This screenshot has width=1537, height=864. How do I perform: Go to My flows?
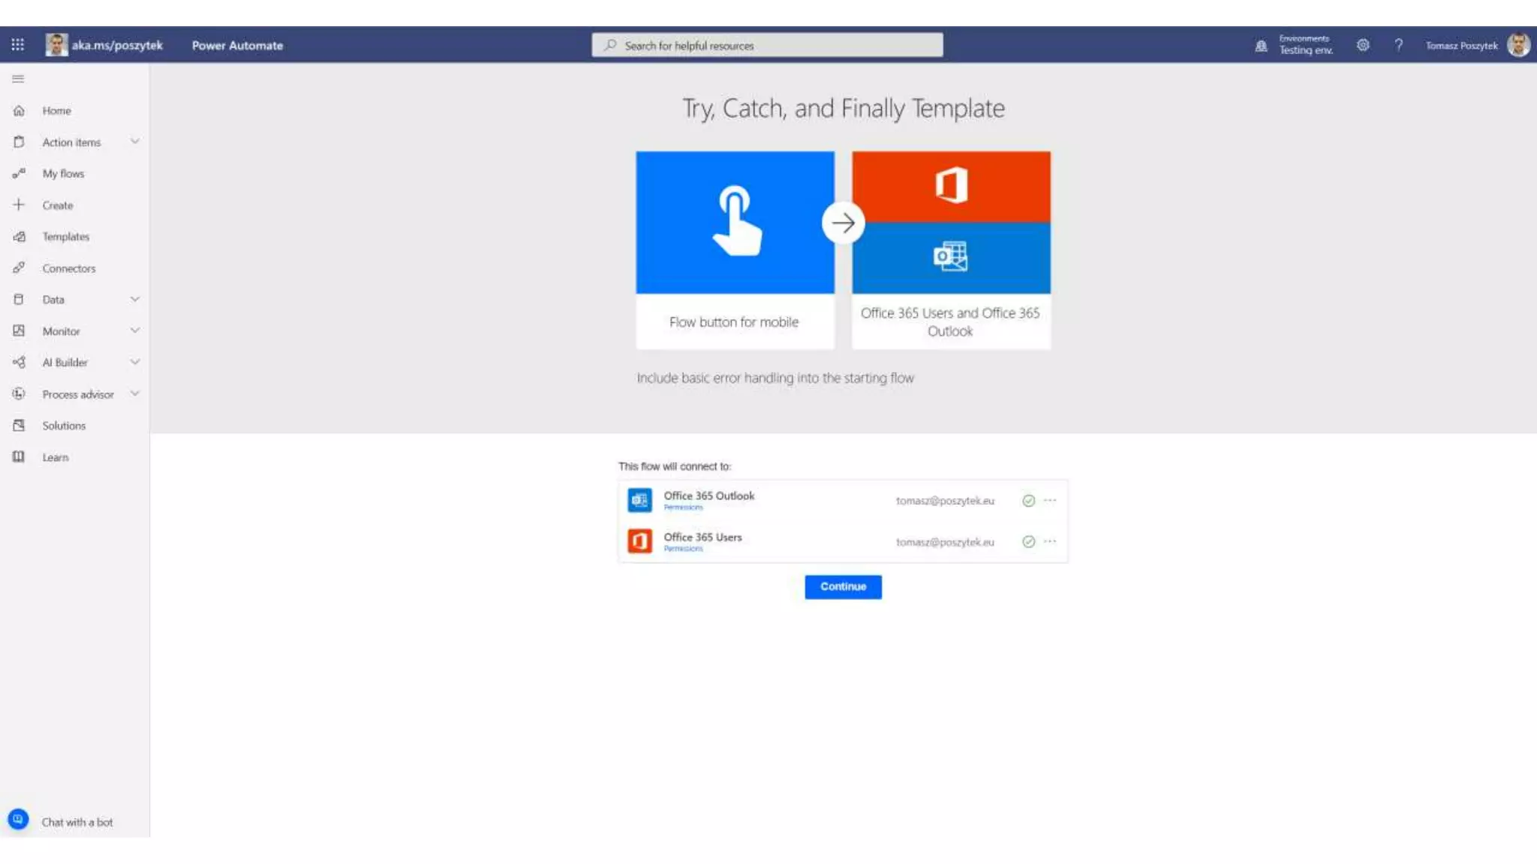63,173
